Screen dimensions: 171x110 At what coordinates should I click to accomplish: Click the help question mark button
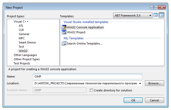click(x=154, y=7)
